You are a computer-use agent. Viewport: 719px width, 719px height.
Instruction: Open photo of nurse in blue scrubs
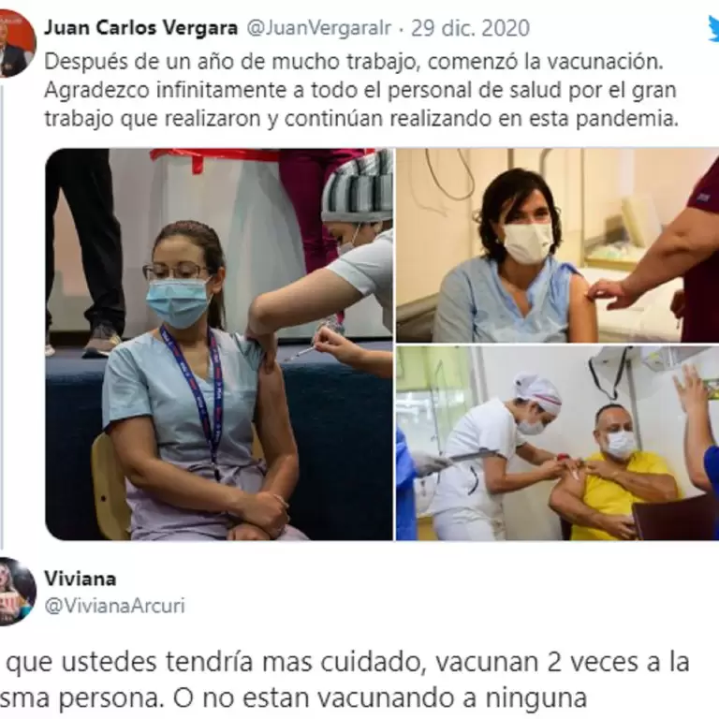219,344
